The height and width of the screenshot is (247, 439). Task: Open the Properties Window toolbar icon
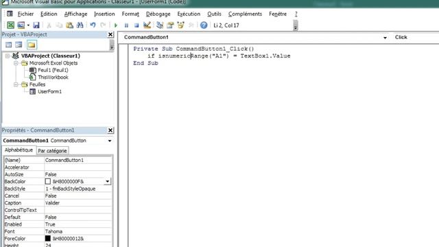coord(170,25)
